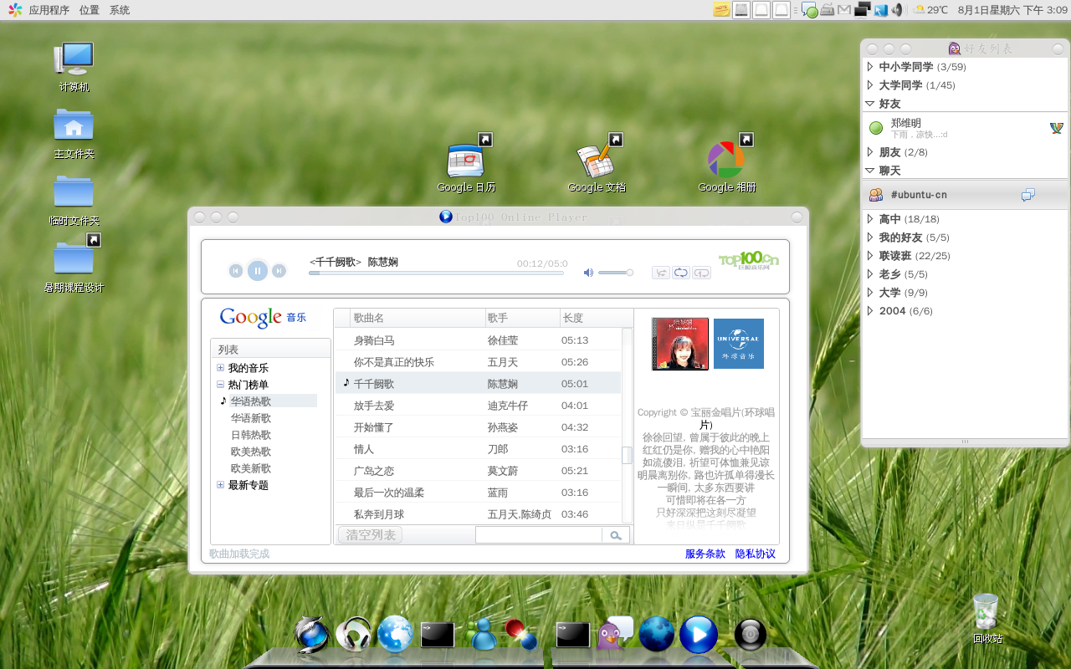Expand the 朋友 (2/8) buddy group
1071x669 pixels.
[x=870, y=152]
